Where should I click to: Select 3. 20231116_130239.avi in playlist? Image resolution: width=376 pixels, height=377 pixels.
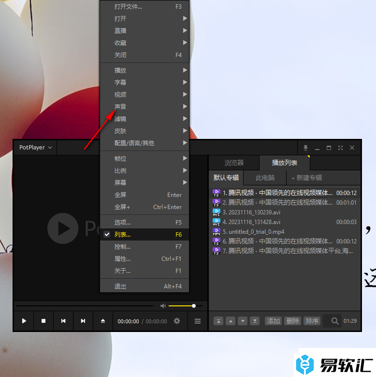click(285, 212)
